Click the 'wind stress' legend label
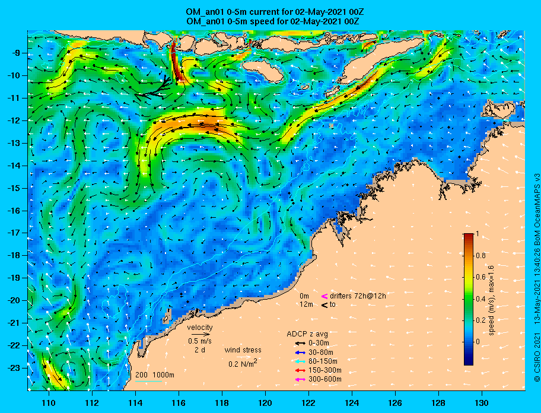The image size is (541, 413). point(243,350)
